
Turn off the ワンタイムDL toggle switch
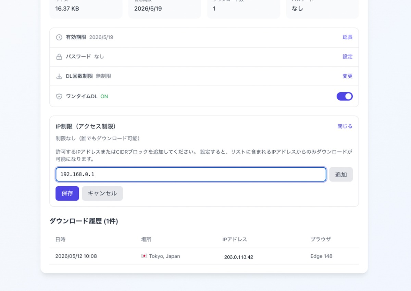(x=345, y=96)
